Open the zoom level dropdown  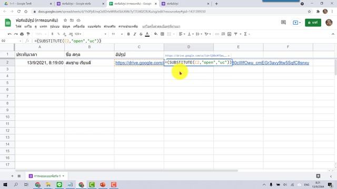(x=41, y=34)
